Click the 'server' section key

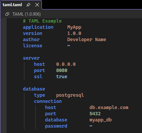click(x=31, y=58)
